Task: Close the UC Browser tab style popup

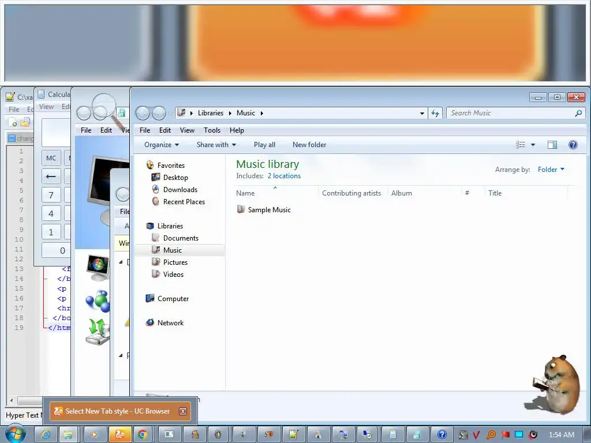Action: (182, 411)
